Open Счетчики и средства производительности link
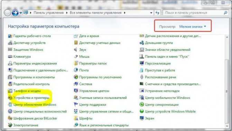Viewport: 232px width, 131px height. (x=173, y=84)
